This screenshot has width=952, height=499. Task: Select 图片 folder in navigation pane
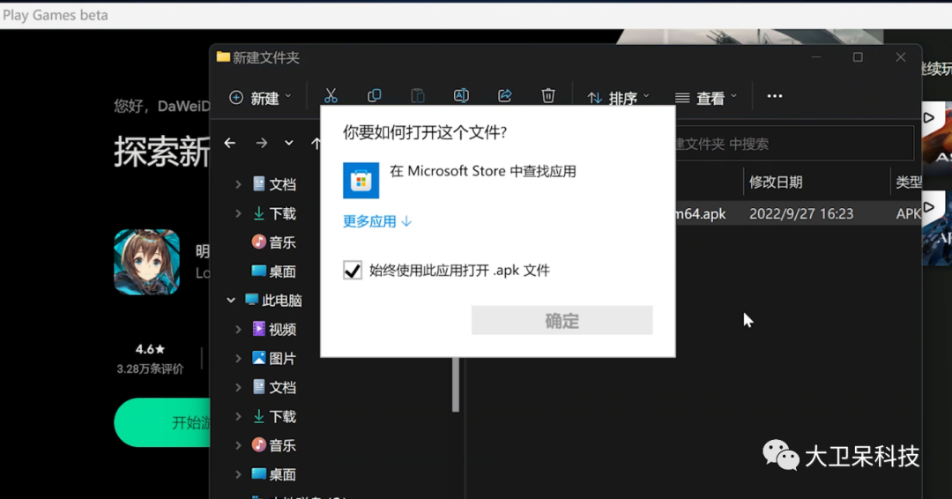pos(274,359)
